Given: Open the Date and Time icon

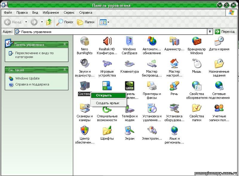Looking at the screenshot, I should pyautogui.click(x=219, y=41).
